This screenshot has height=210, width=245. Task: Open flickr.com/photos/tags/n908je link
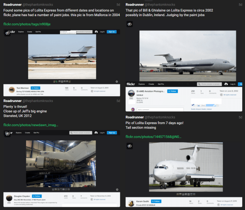click(27, 24)
